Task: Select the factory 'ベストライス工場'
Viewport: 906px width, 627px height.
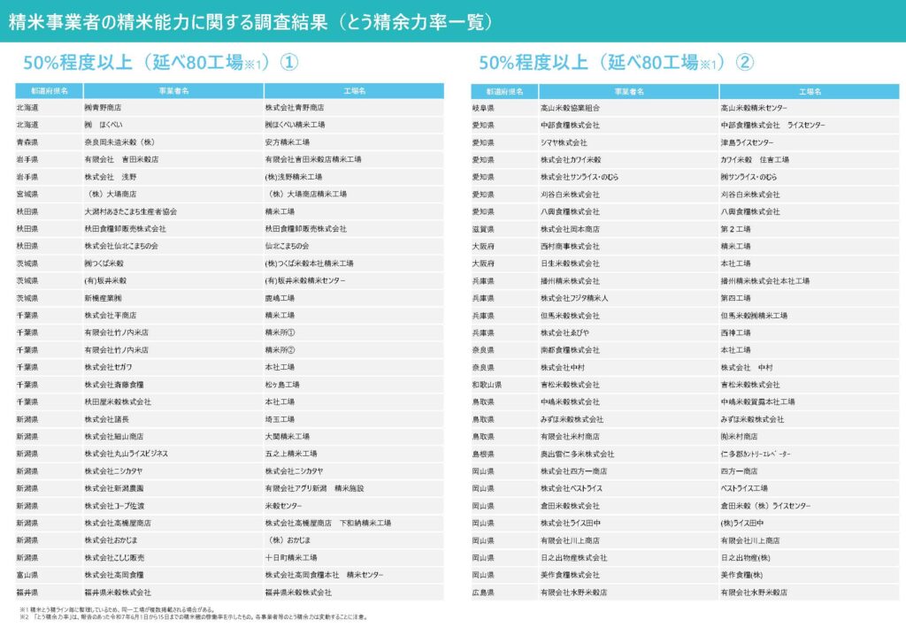Action: click(744, 489)
